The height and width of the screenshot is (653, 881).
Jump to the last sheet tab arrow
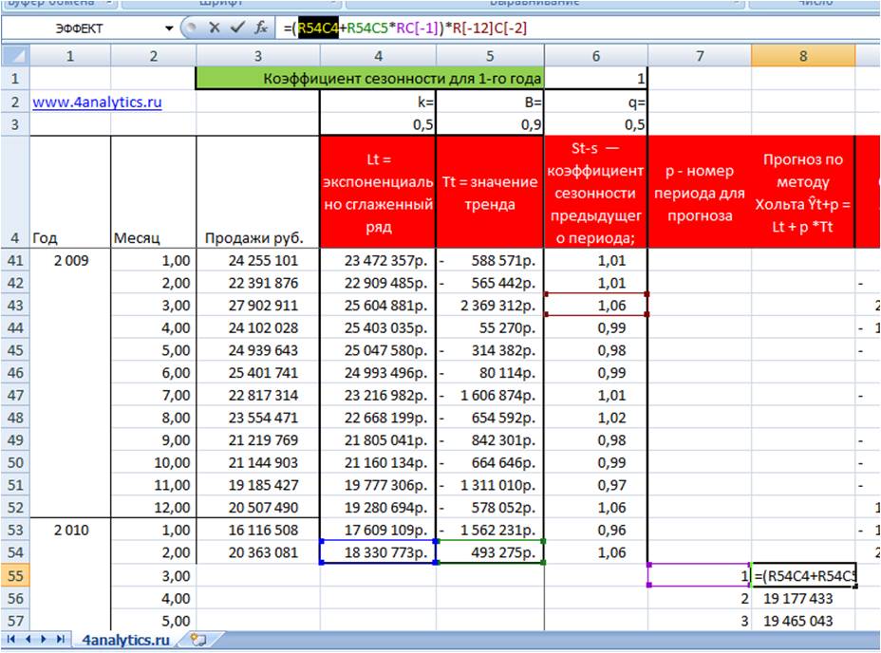pyautogui.click(x=62, y=640)
